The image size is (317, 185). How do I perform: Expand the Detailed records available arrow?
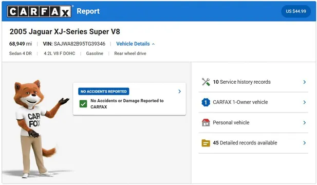(305, 143)
